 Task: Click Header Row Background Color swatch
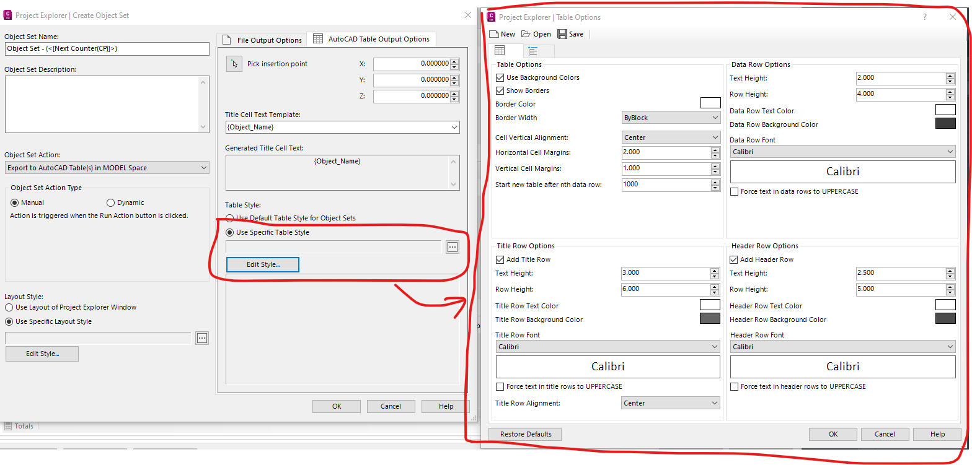coord(945,318)
